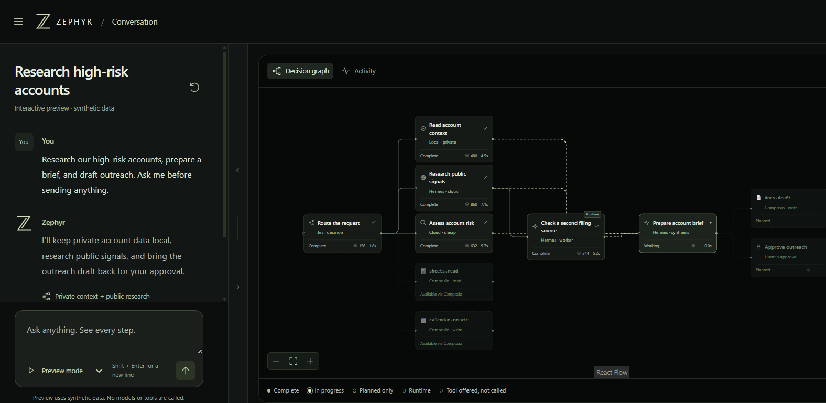Click the Zephyr logo icon
Image resolution: width=826 pixels, height=403 pixels.
point(43,21)
